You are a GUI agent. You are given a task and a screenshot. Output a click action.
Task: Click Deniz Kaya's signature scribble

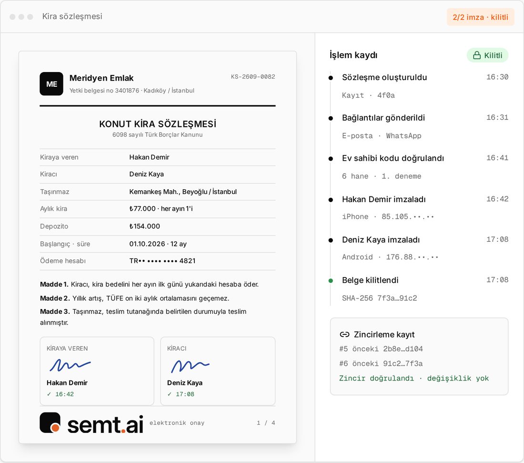[190, 366]
